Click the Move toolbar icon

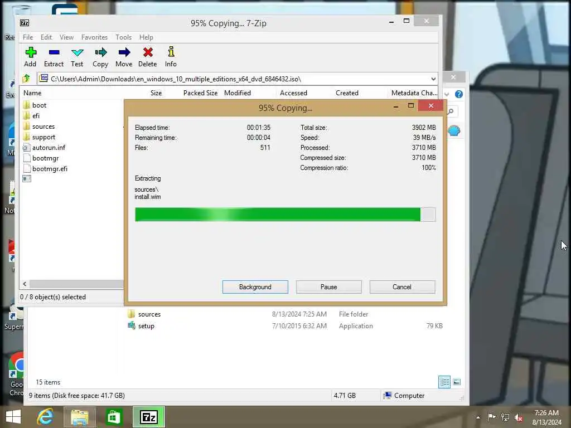point(124,57)
